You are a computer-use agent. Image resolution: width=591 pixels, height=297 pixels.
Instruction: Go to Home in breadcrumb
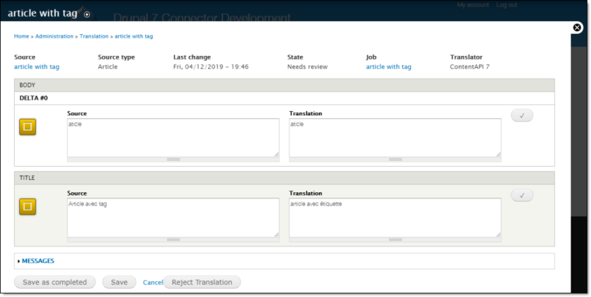coord(21,36)
